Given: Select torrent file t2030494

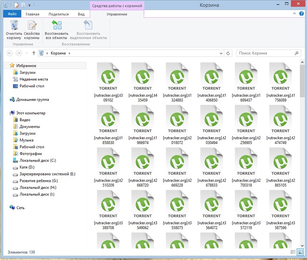Looking at the screenshot, I should [212, 125].
